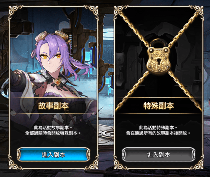The image size is (210, 177).
Task: Click the goggles on the character's head
Action: 52,37
